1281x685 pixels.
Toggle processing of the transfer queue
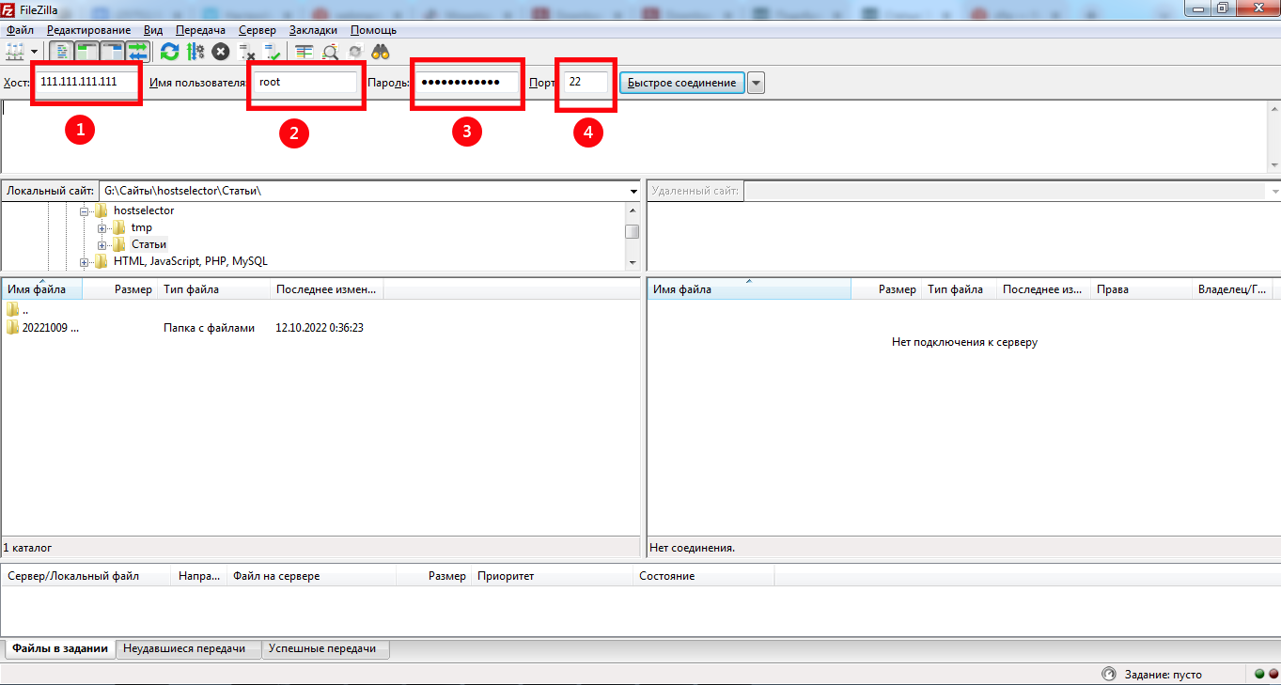[x=195, y=52]
